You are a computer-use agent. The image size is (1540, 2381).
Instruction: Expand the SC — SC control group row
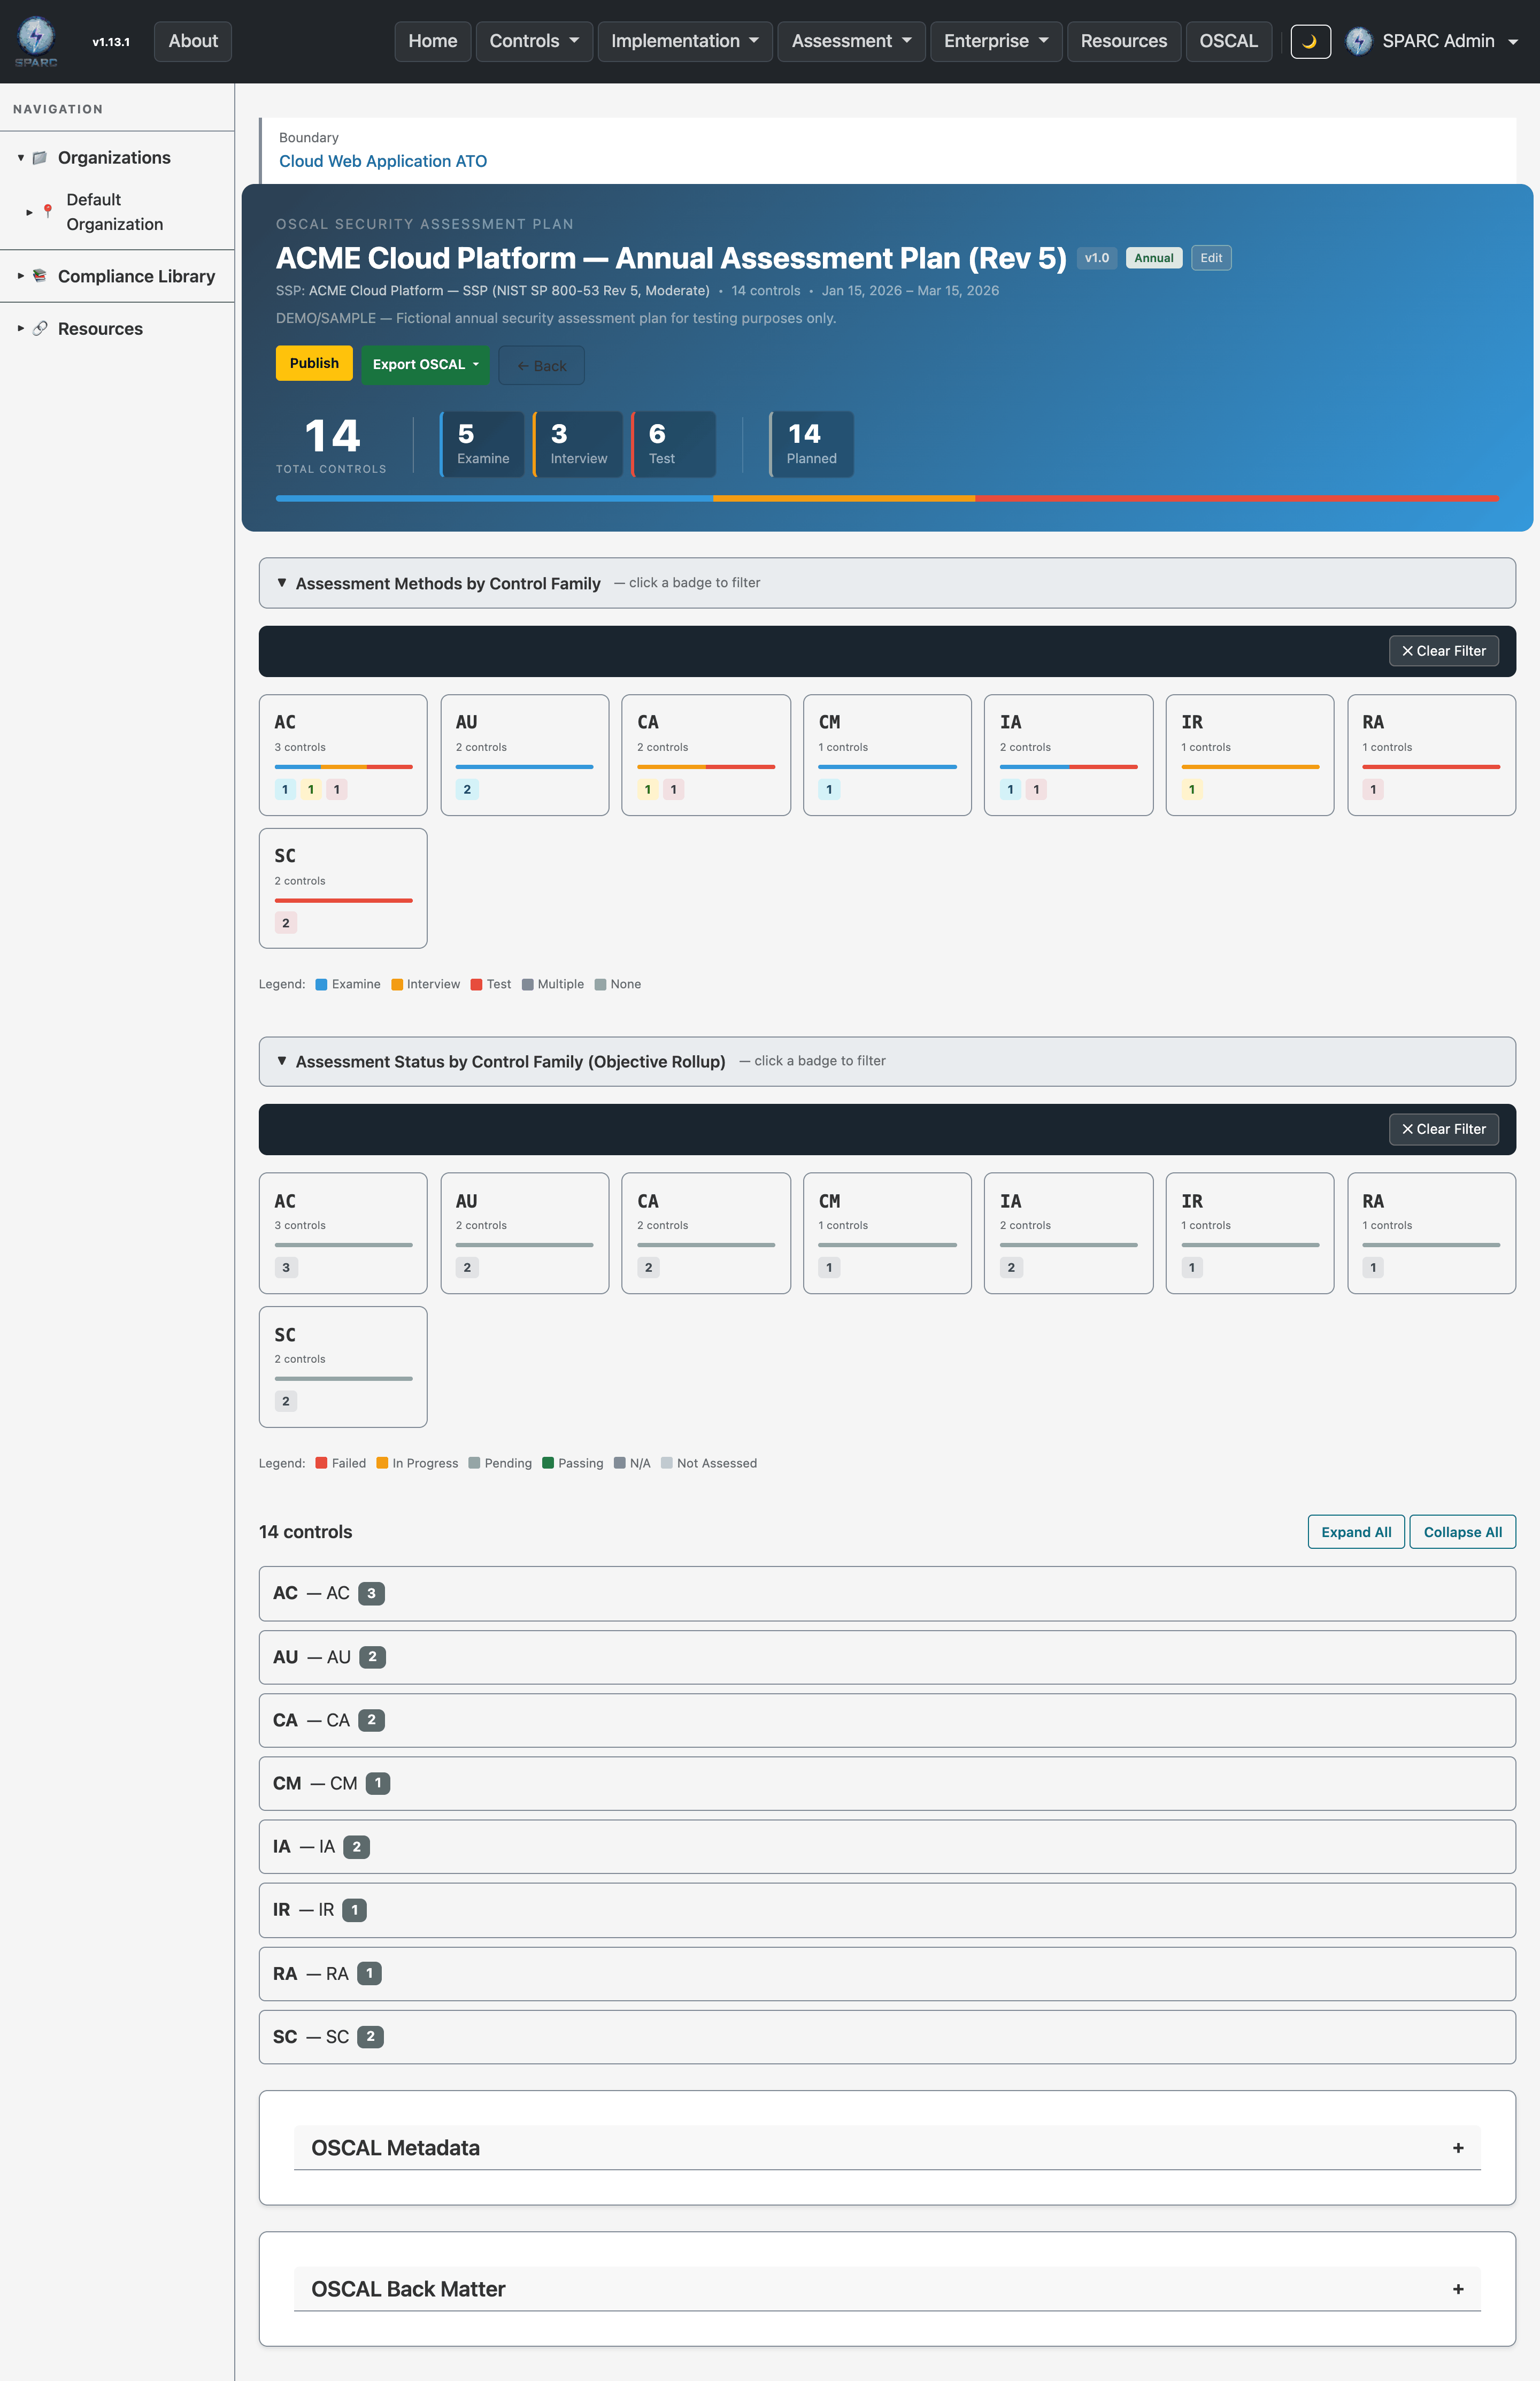point(887,2037)
